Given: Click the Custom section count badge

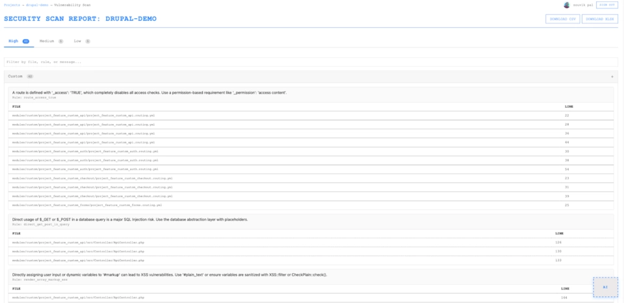Looking at the screenshot, I should 30,76.
